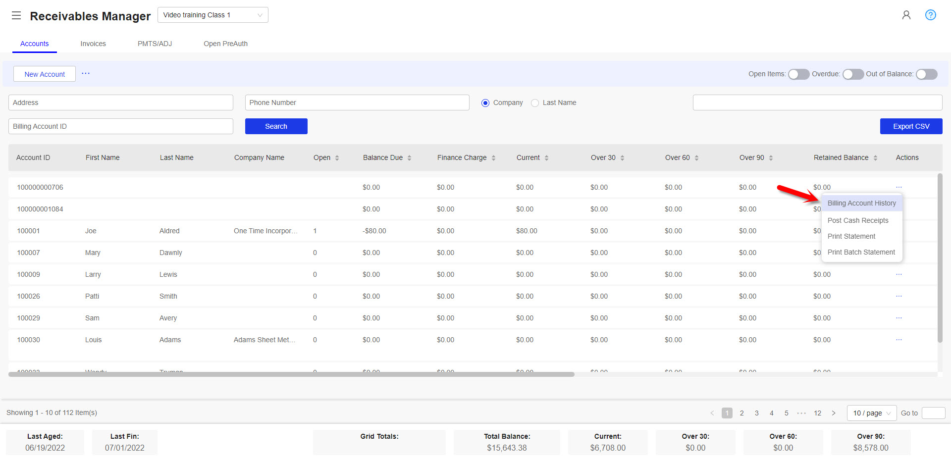Go to page 5
The width and height of the screenshot is (951, 464).
(786, 413)
